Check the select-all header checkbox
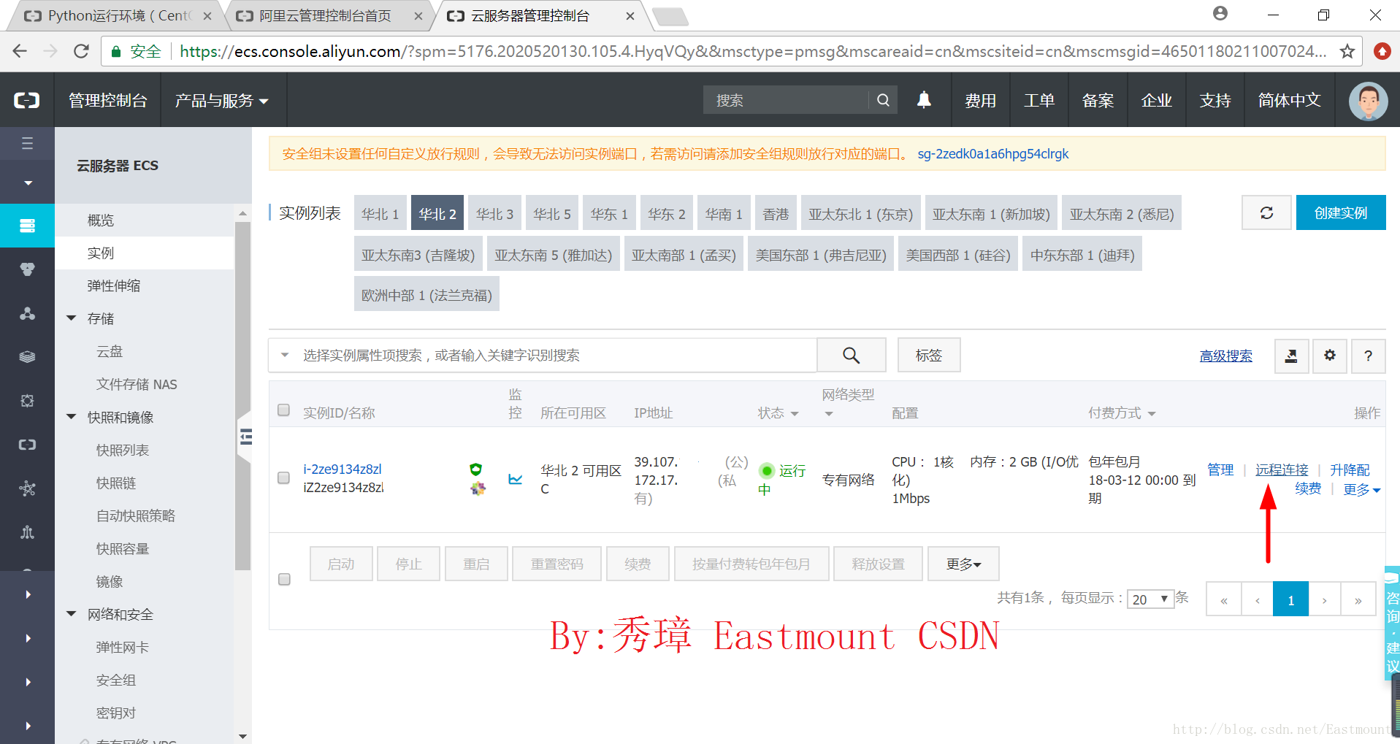1400x744 pixels. point(284,410)
